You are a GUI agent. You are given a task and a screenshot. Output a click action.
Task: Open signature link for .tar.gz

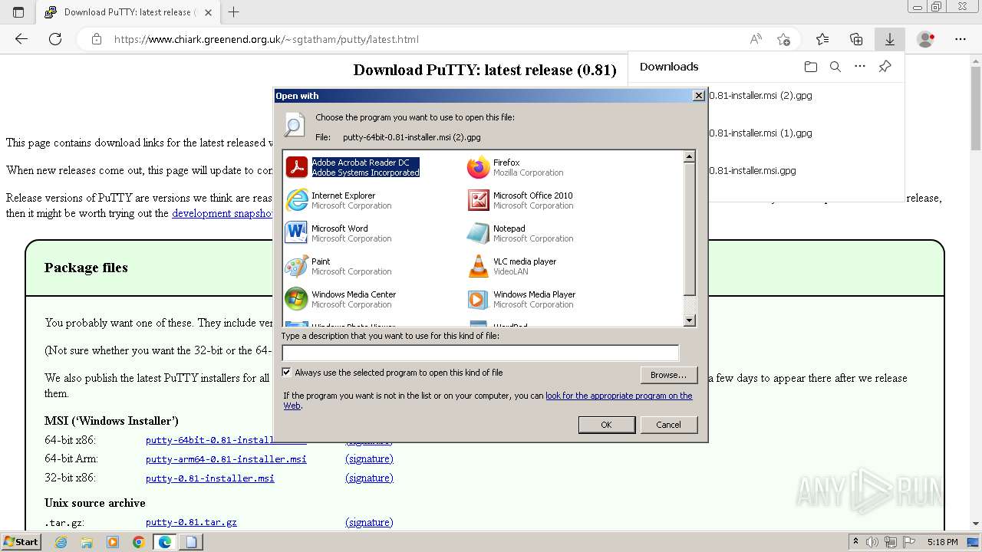[x=369, y=522]
